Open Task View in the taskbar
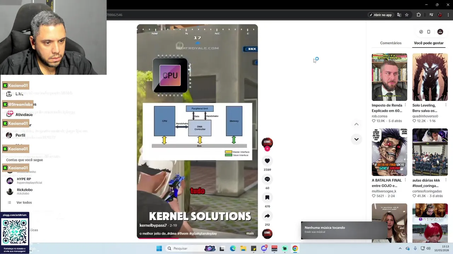This screenshot has height=254, width=453. 222,248
